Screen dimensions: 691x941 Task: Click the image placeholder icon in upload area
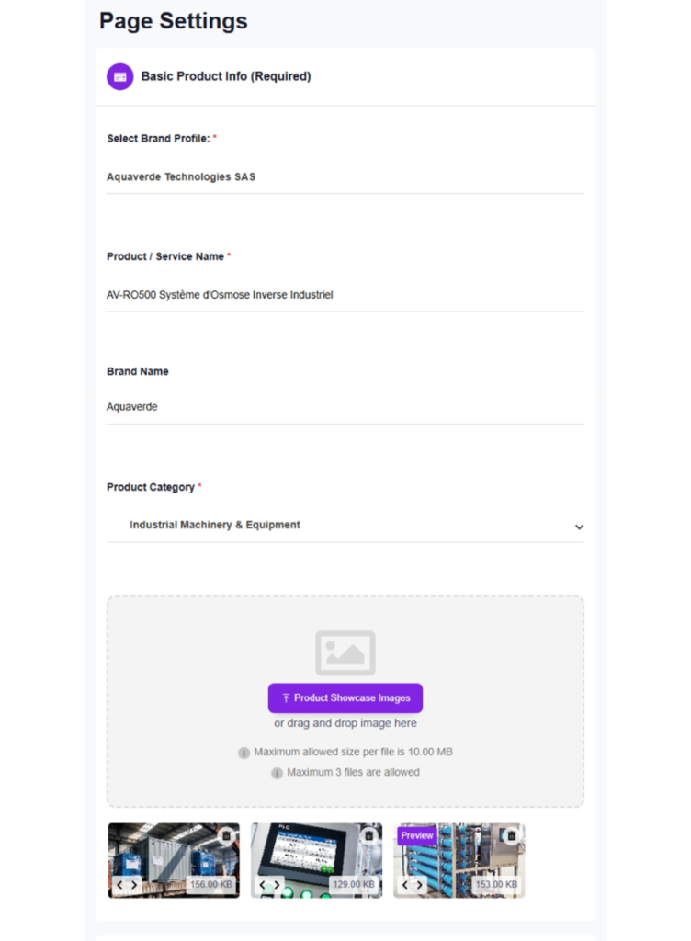click(x=345, y=652)
